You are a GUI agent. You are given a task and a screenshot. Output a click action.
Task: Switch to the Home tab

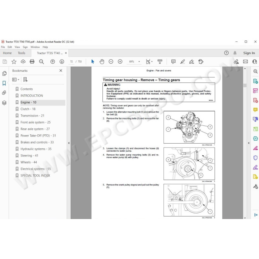coord(7,53)
